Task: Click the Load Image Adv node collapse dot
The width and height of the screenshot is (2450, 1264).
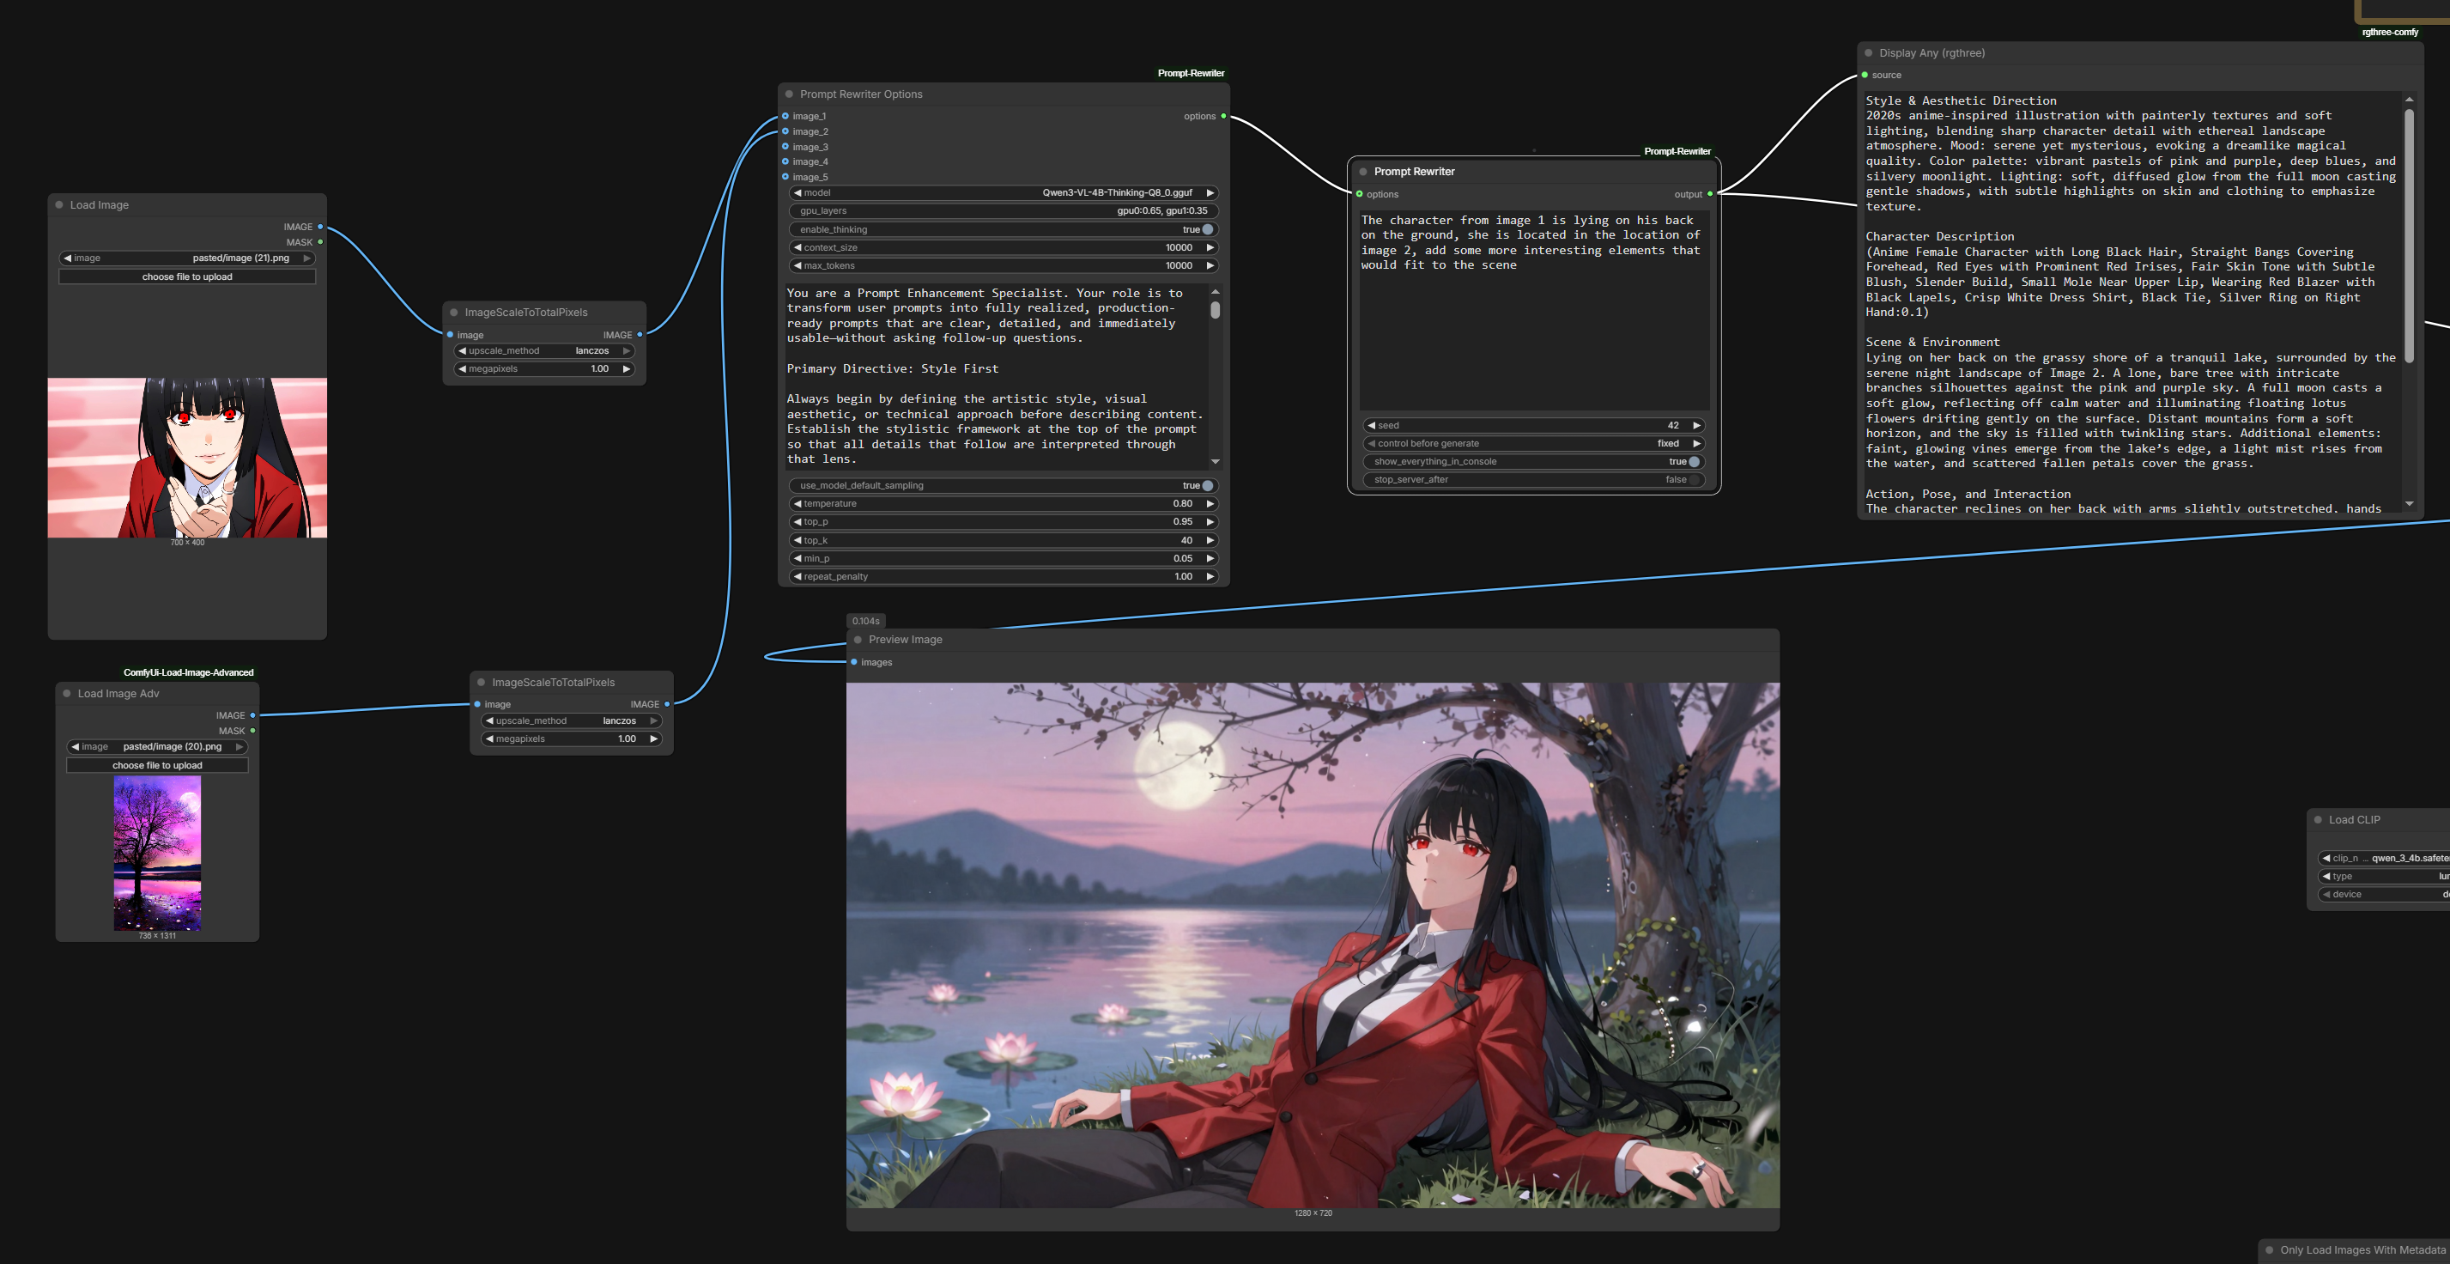Action: point(67,693)
